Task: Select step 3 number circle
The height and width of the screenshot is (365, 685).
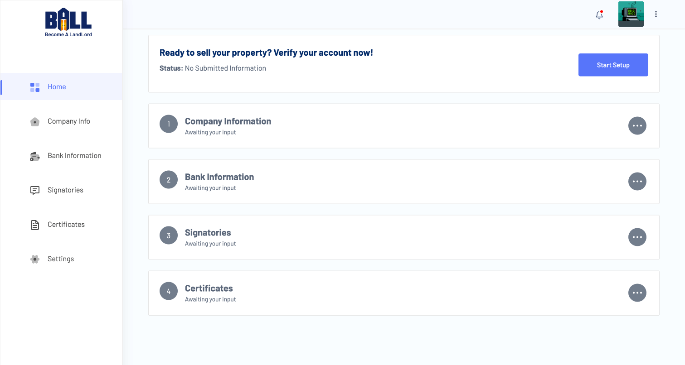Action: (x=169, y=235)
